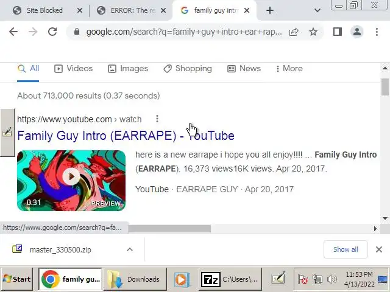
Task: Click the horizontal scrollbar thumb
Action: click(x=169, y=229)
